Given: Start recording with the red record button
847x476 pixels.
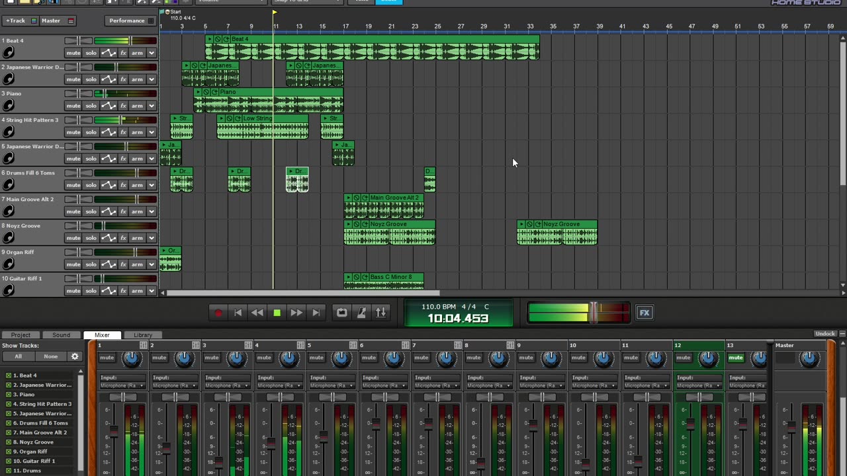Looking at the screenshot, I should click(x=218, y=313).
